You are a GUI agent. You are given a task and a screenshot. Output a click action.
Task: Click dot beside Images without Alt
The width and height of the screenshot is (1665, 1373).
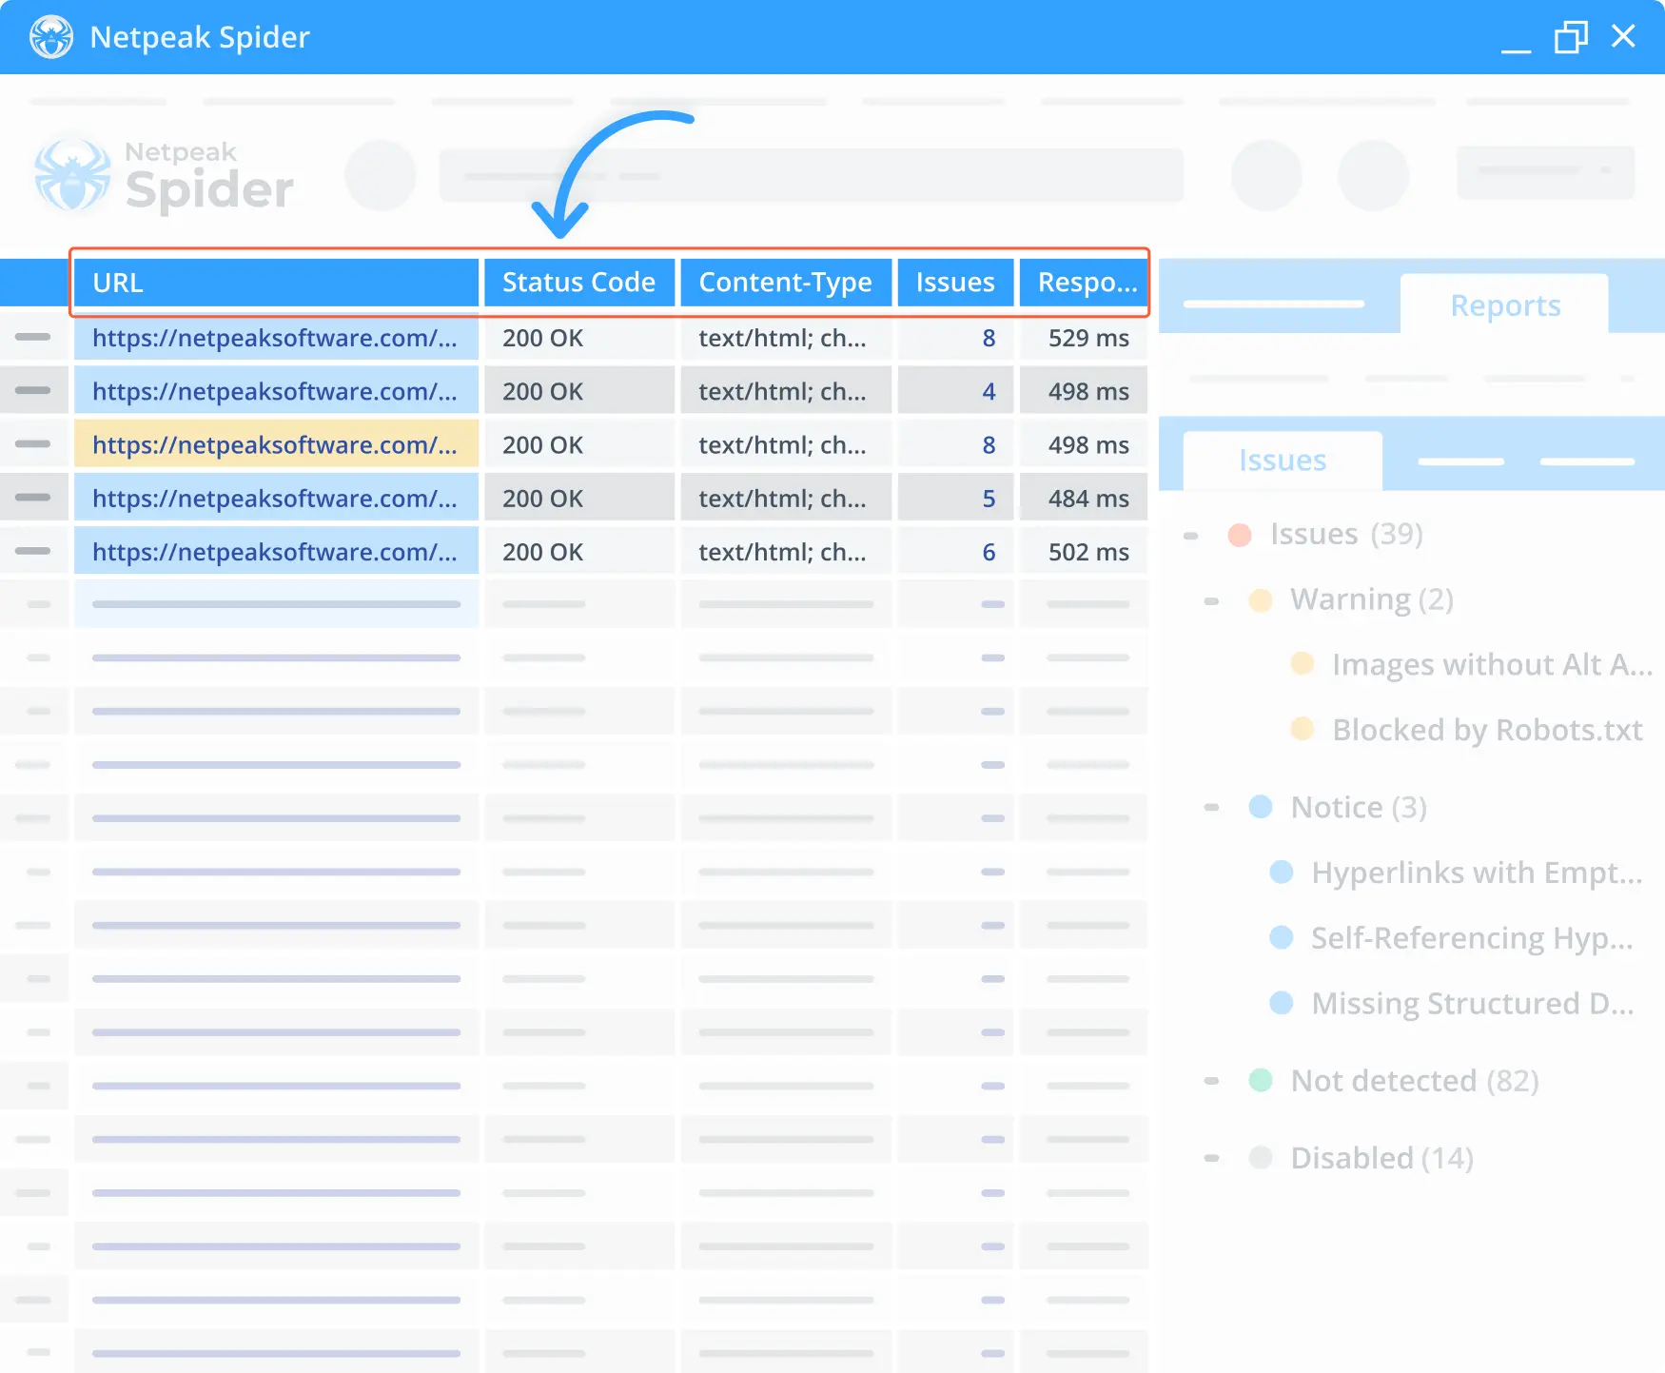1302,663
